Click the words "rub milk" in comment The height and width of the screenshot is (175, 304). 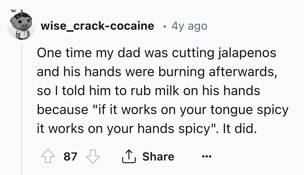155,91
